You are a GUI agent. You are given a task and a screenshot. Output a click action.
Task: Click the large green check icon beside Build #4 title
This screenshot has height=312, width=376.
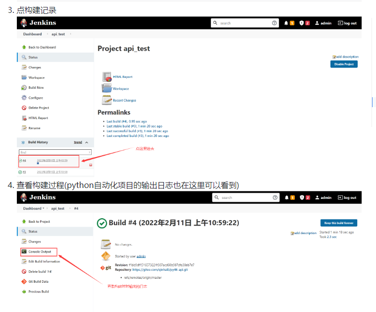click(x=102, y=223)
